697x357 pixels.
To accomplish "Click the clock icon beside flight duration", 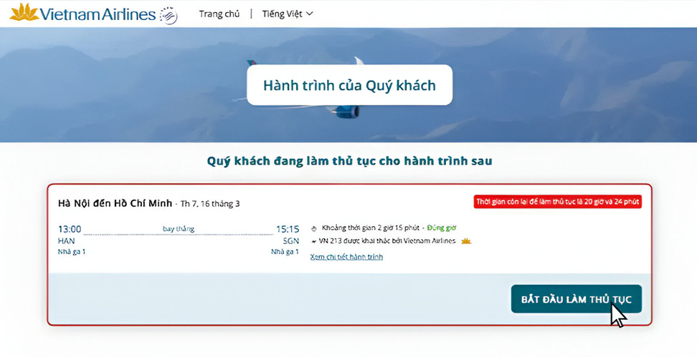I will (x=314, y=228).
